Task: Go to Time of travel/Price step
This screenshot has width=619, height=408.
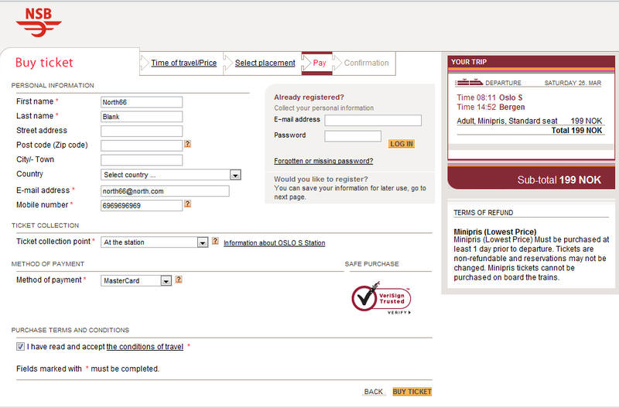Action: point(184,63)
